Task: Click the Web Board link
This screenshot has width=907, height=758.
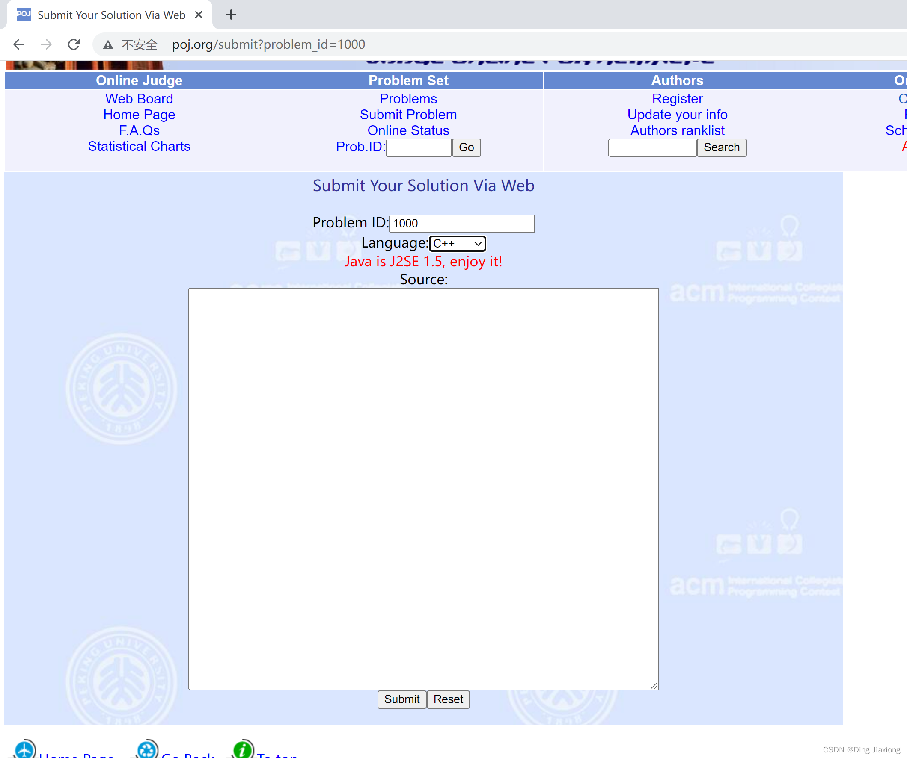Action: tap(139, 99)
